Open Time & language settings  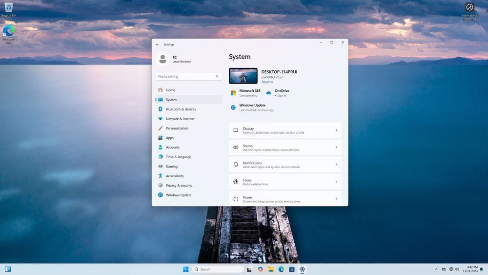[188, 157]
